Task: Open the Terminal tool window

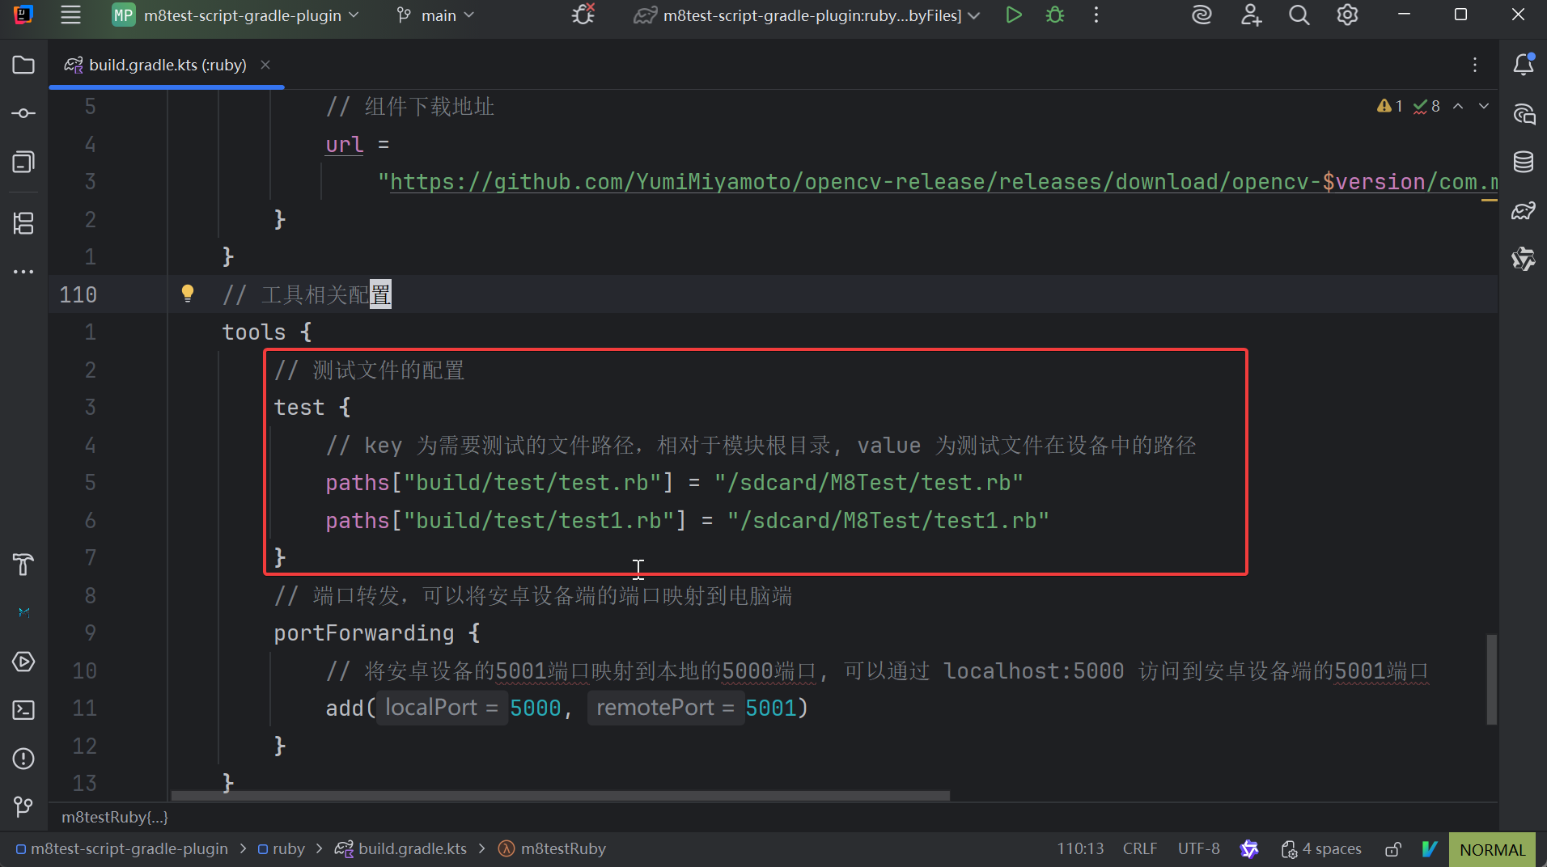Action: click(23, 710)
